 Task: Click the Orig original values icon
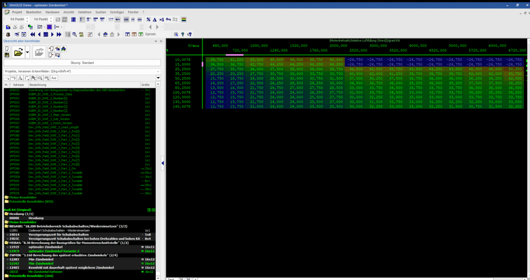[169, 20]
